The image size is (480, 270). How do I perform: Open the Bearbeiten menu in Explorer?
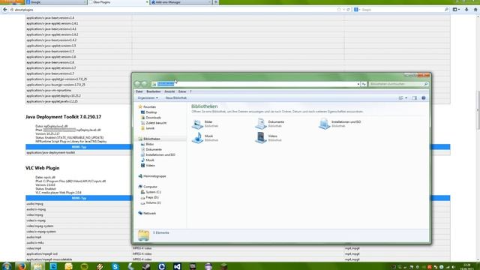153,91
